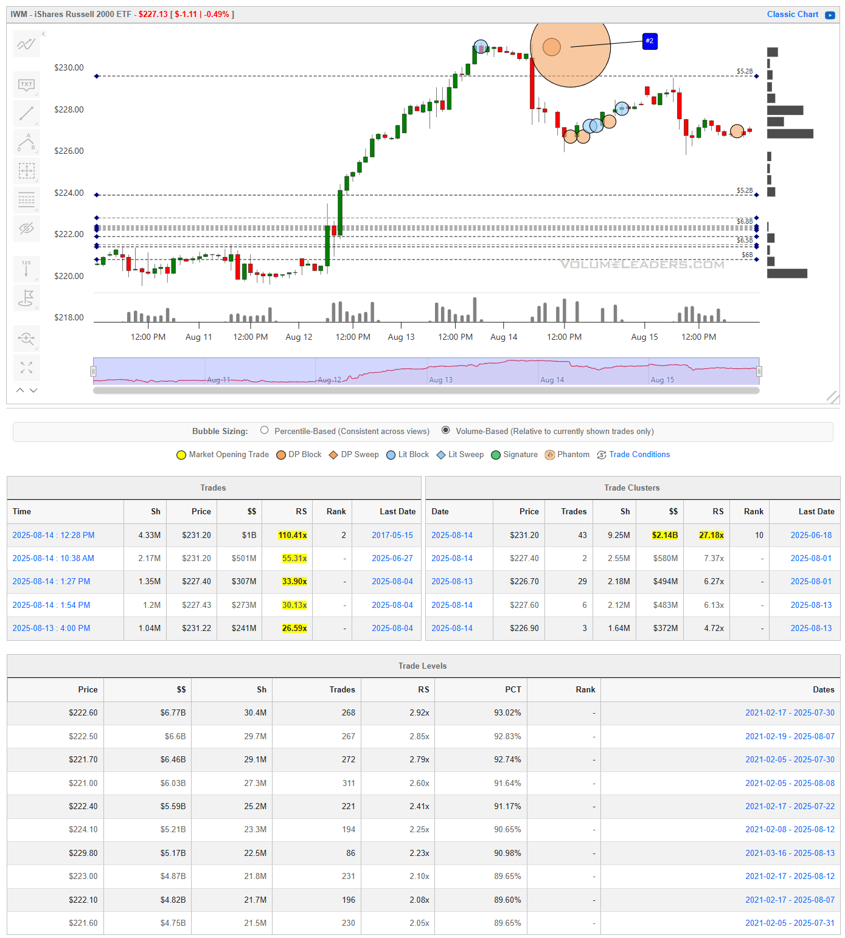
Task: Click the highlighted $2.14B cluster value
Action: coord(664,536)
